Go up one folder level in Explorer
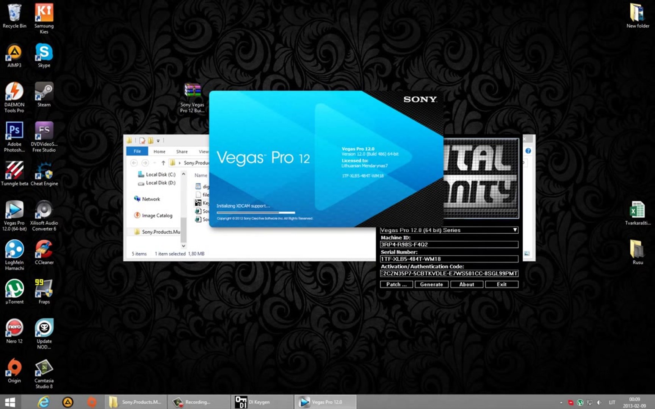Viewport: 655px width, 409px height. pos(163,163)
